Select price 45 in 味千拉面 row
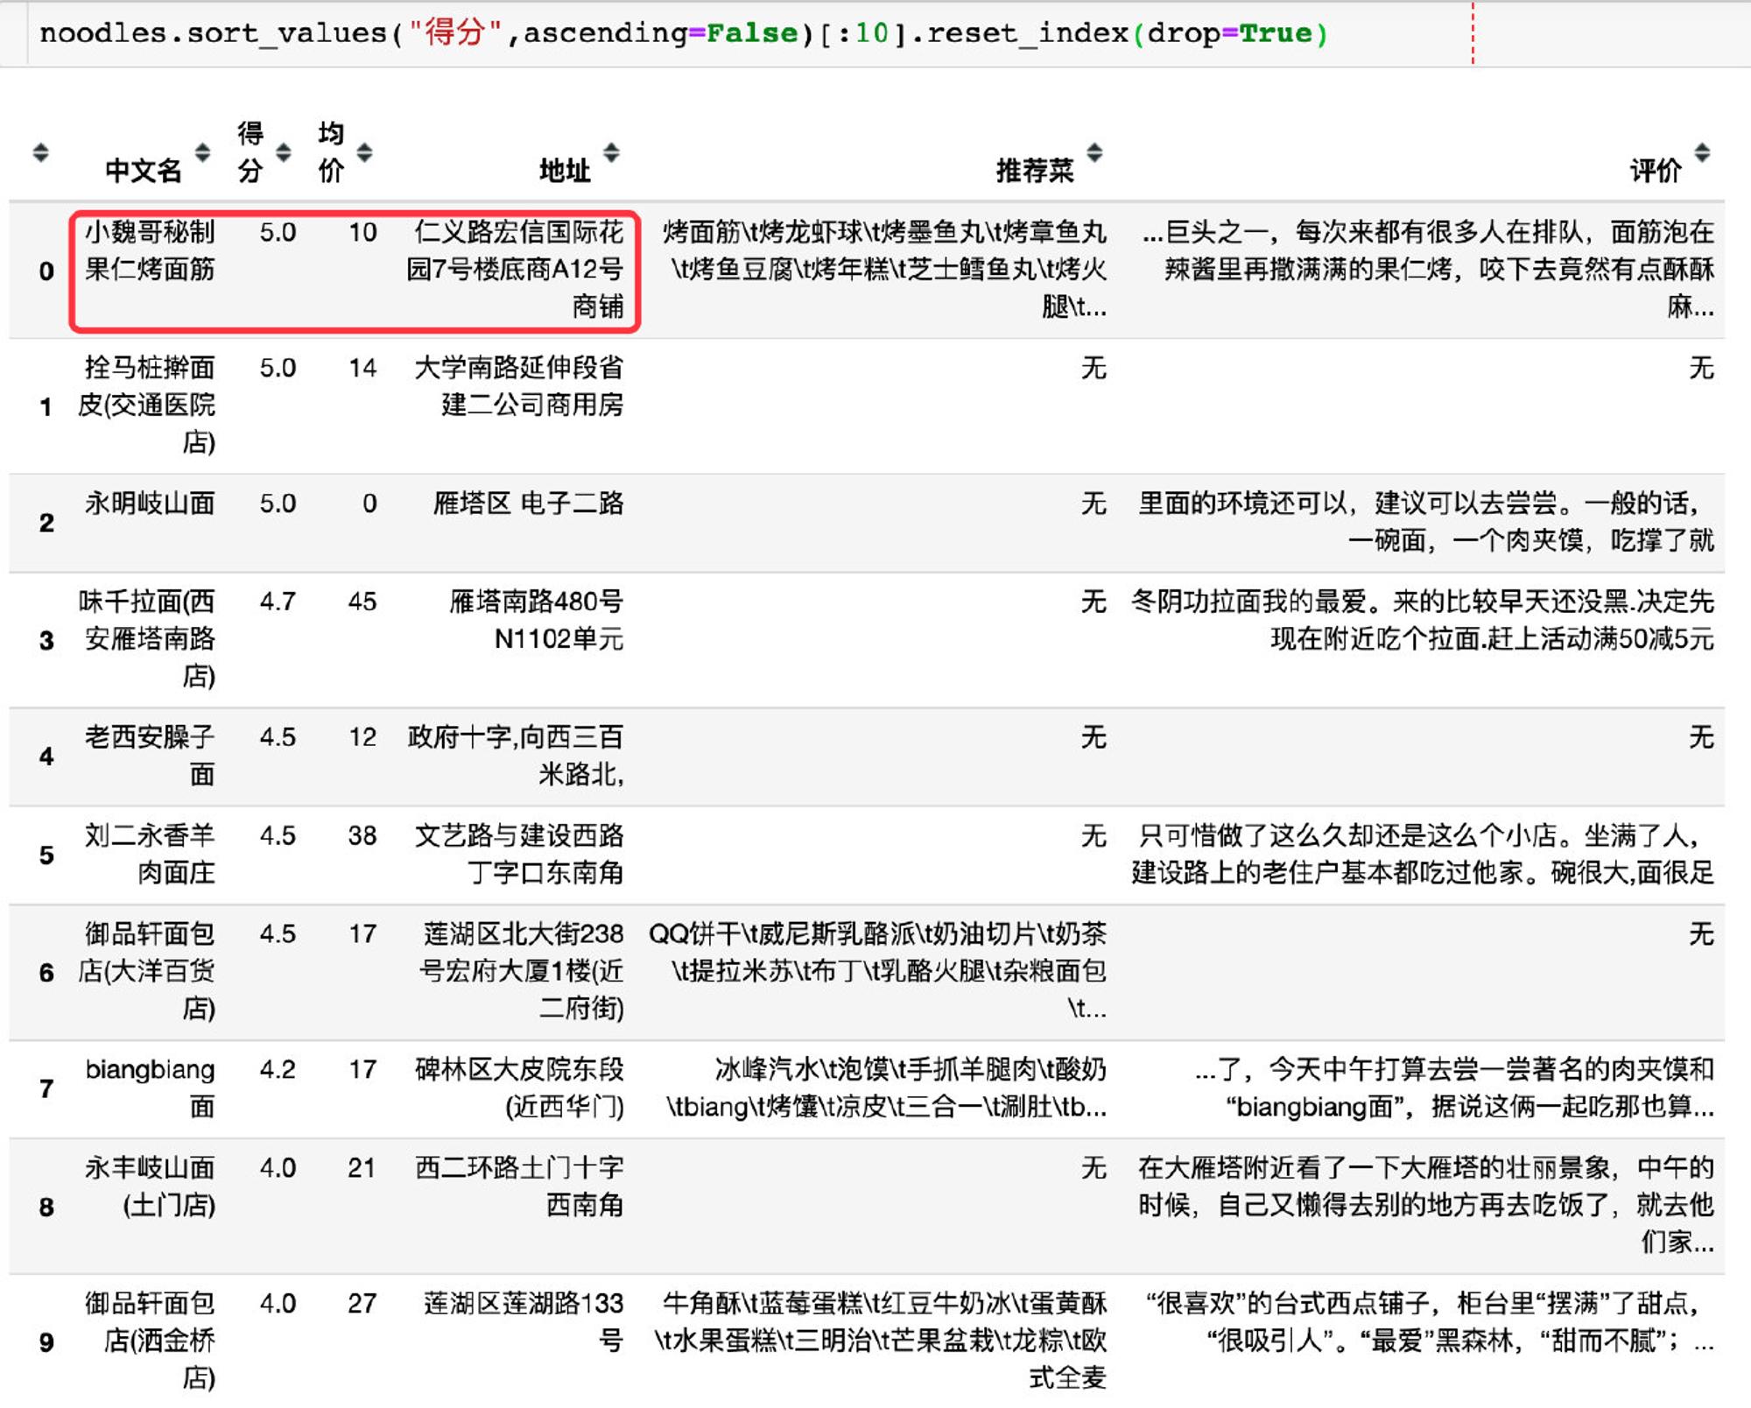 pyautogui.click(x=362, y=602)
